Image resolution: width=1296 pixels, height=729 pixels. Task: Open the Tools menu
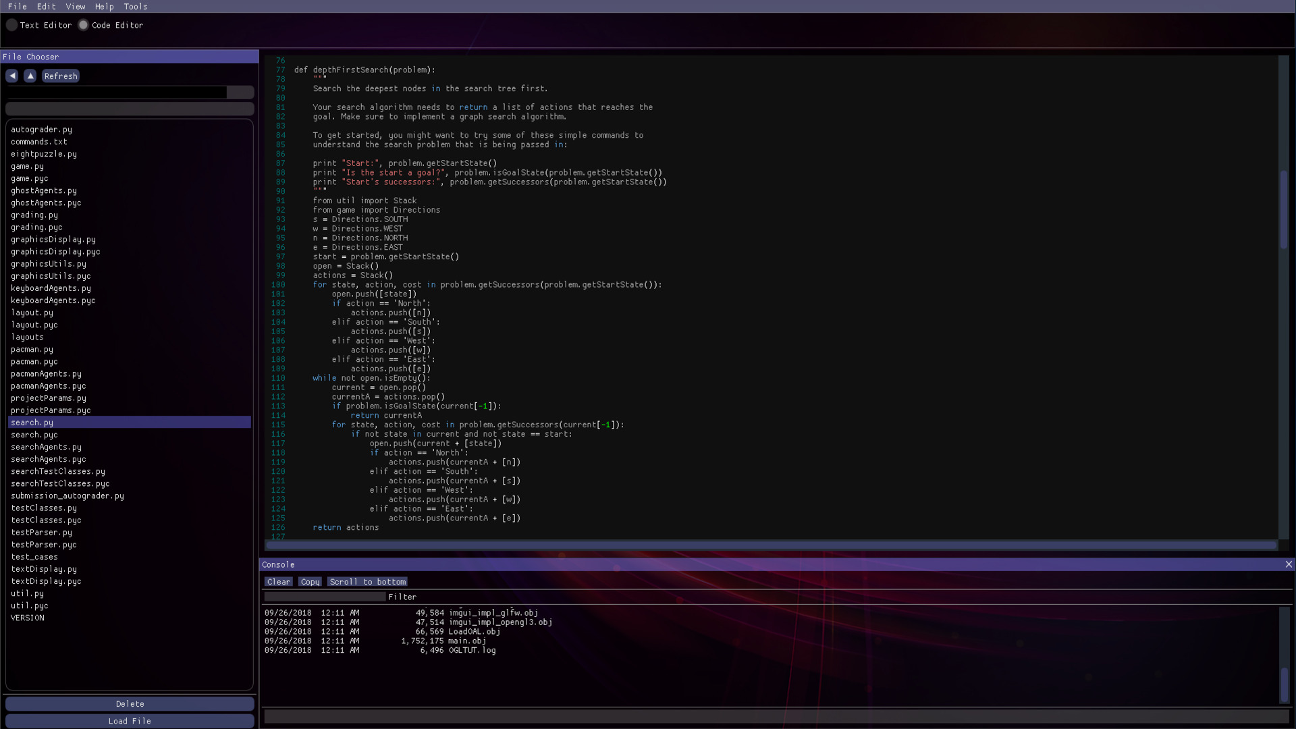click(135, 6)
